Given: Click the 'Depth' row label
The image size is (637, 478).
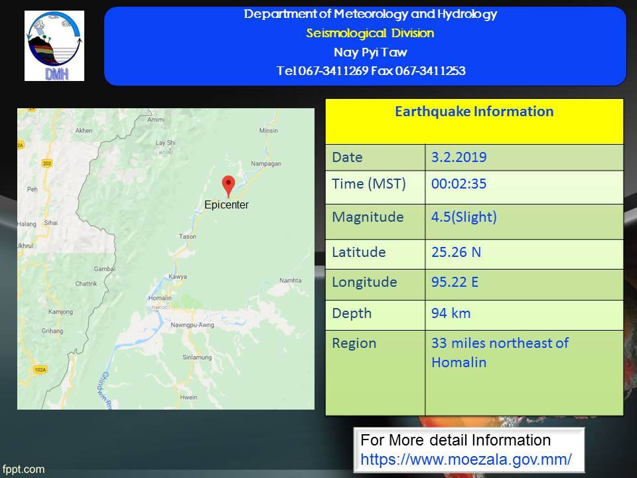Looking at the screenshot, I should 352,313.
